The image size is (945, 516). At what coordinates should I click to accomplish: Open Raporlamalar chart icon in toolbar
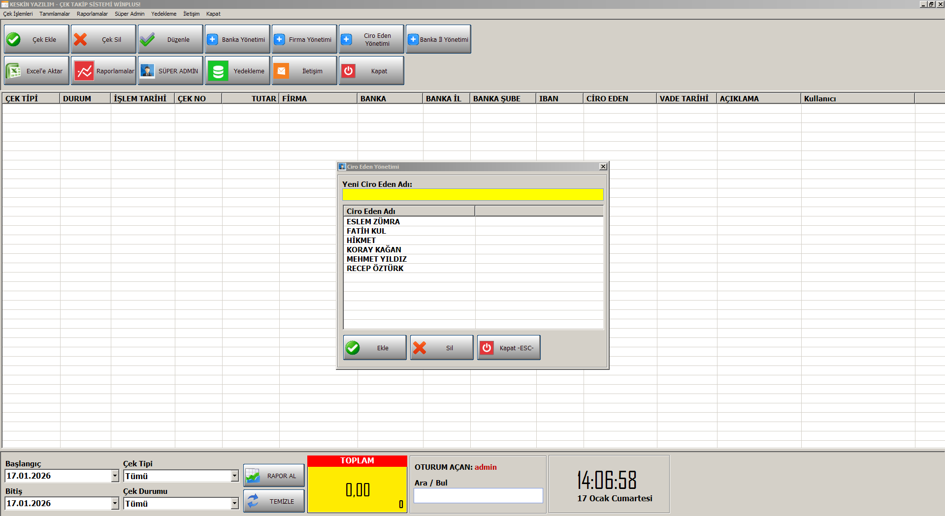[x=84, y=71]
